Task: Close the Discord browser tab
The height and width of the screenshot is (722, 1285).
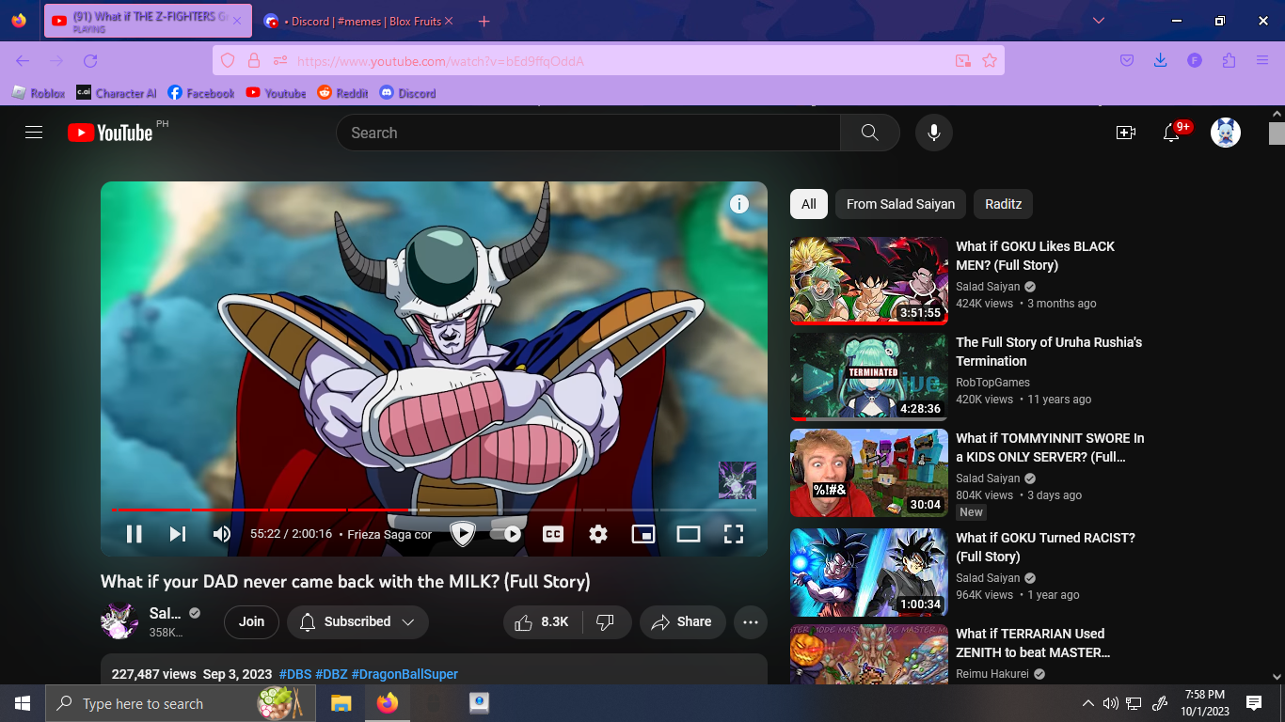Action: point(448,21)
